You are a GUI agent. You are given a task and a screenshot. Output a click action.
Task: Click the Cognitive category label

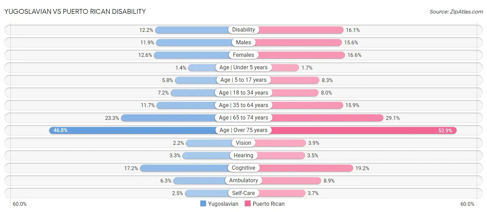point(244,168)
